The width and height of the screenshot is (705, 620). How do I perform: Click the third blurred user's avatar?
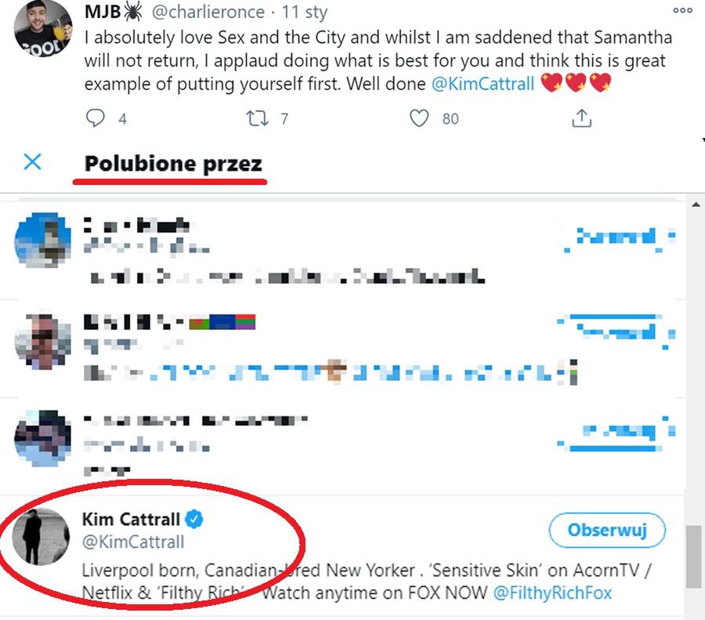tap(43, 439)
